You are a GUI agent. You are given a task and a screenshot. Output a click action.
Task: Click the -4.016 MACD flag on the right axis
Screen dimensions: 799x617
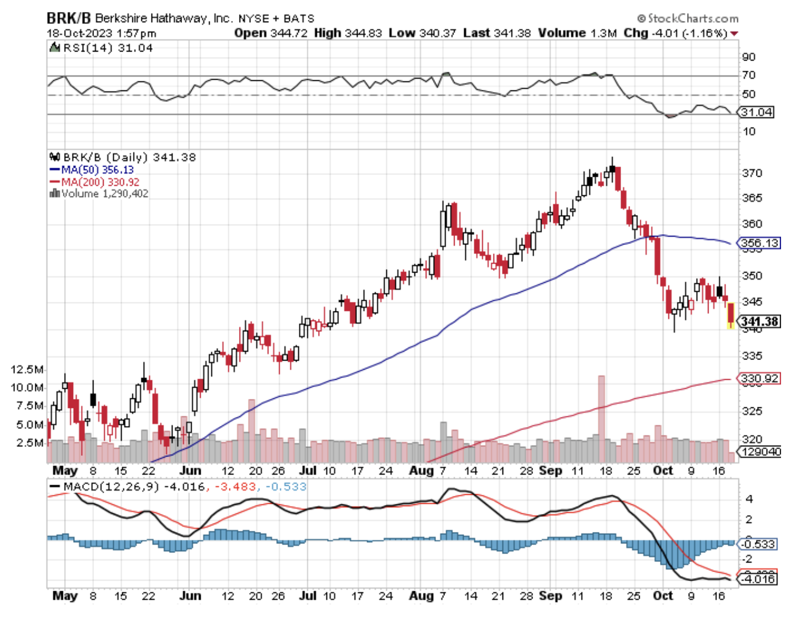[x=758, y=579]
